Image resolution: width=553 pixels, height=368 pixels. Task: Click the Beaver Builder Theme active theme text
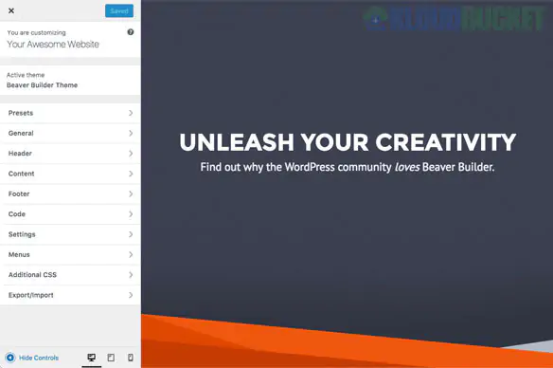point(42,85)
